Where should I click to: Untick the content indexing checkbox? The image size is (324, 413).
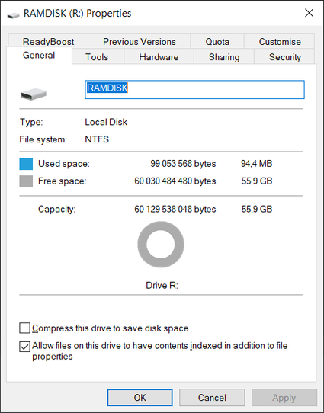point(24,347)
